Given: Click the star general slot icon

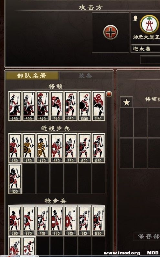Looking at the screenshot, I should tap(126, 102).
